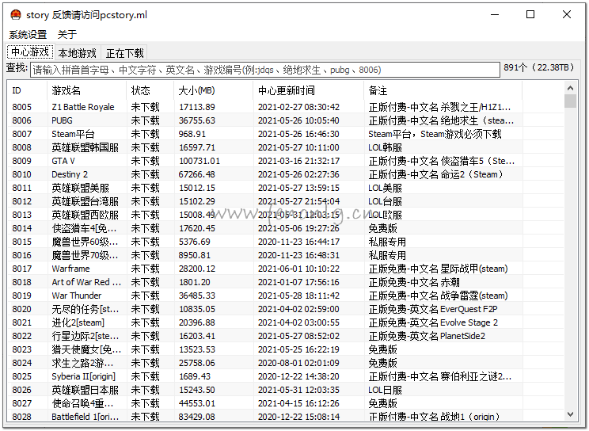
Task: Click size value 44553.01
Action: click(197, 403)
